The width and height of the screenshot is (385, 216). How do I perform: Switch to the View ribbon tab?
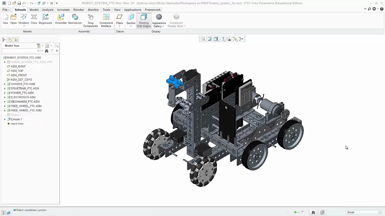pos(117,10)
